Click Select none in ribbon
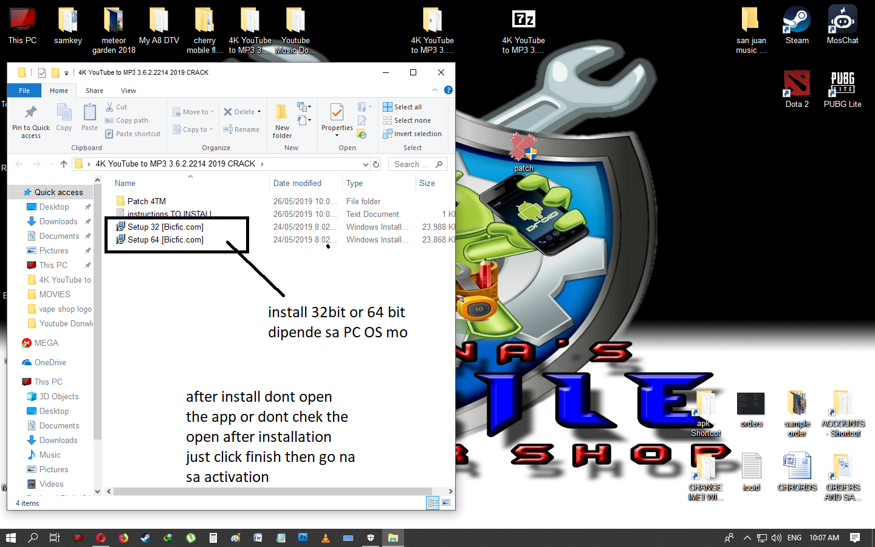875x547 pixels. [x=407, y=120]
